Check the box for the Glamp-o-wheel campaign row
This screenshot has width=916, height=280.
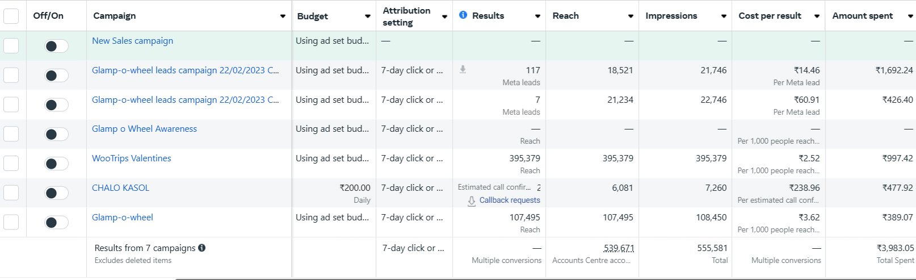click(11, 222)
